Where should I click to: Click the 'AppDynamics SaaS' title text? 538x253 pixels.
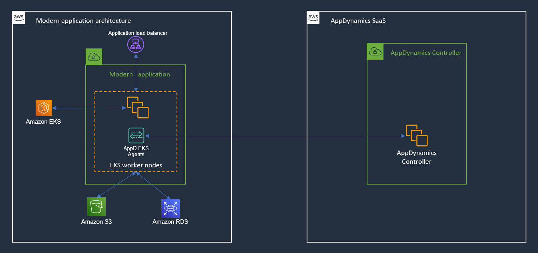[x=358, y=21]
